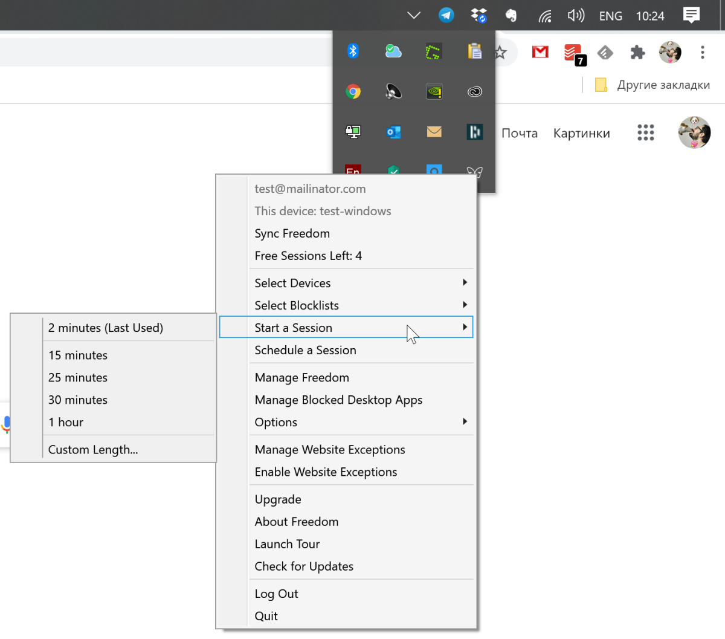Open the Chrome extensions puzzle icon
The height and width of the screenshot is (639, 725).
(637, 53)
